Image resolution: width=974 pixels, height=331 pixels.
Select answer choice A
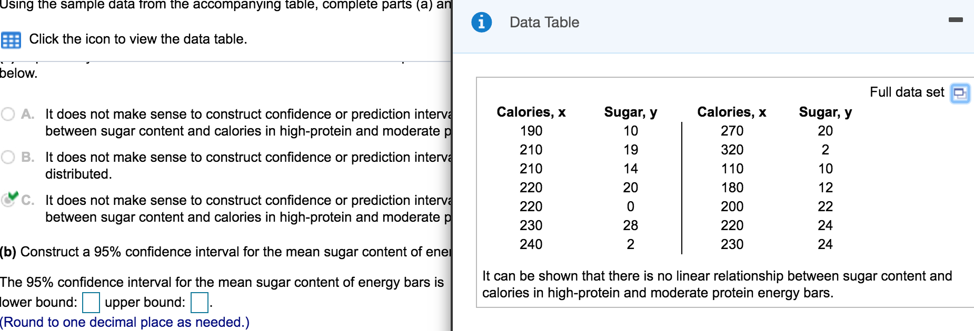pos(7,113)
